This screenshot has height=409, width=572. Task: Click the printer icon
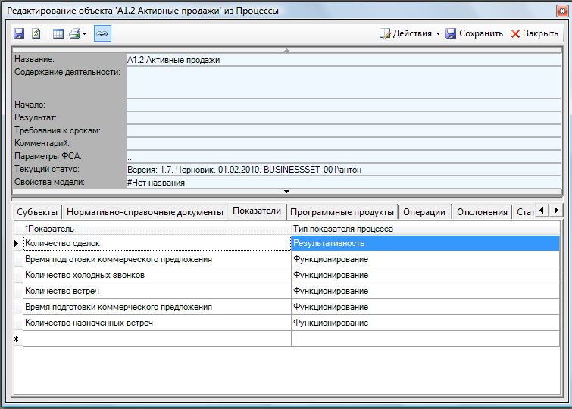click(75, 33)
